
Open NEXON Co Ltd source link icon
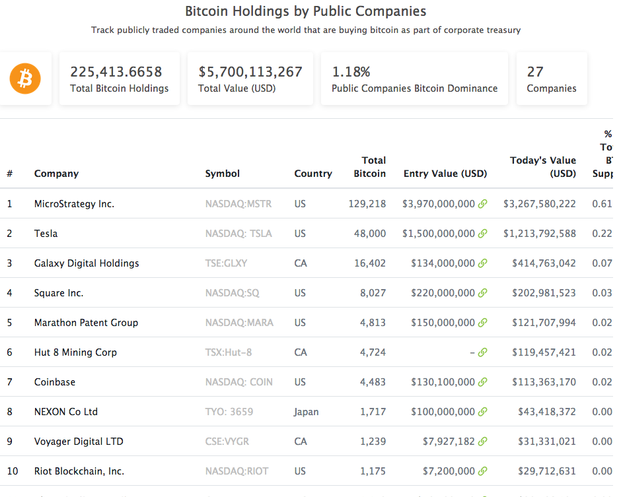(x=482, y=412)
